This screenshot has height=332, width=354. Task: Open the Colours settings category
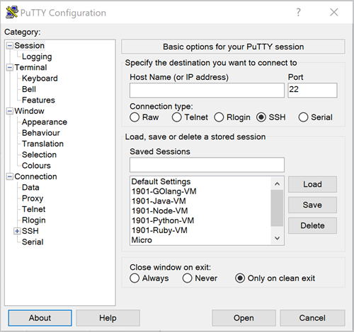36,166
